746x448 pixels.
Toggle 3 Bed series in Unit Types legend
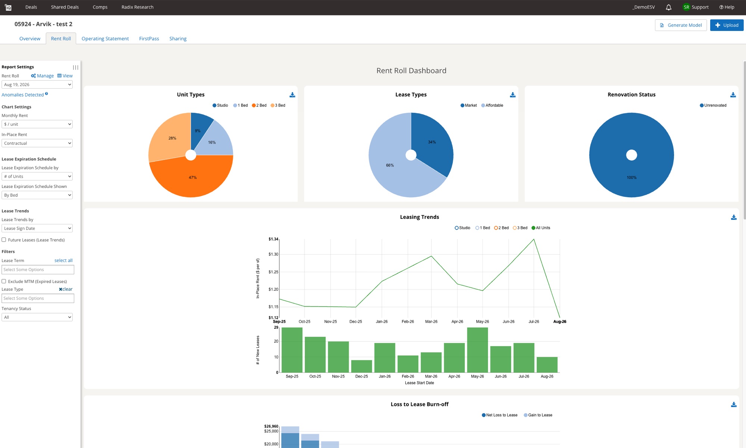coord(278,105)
